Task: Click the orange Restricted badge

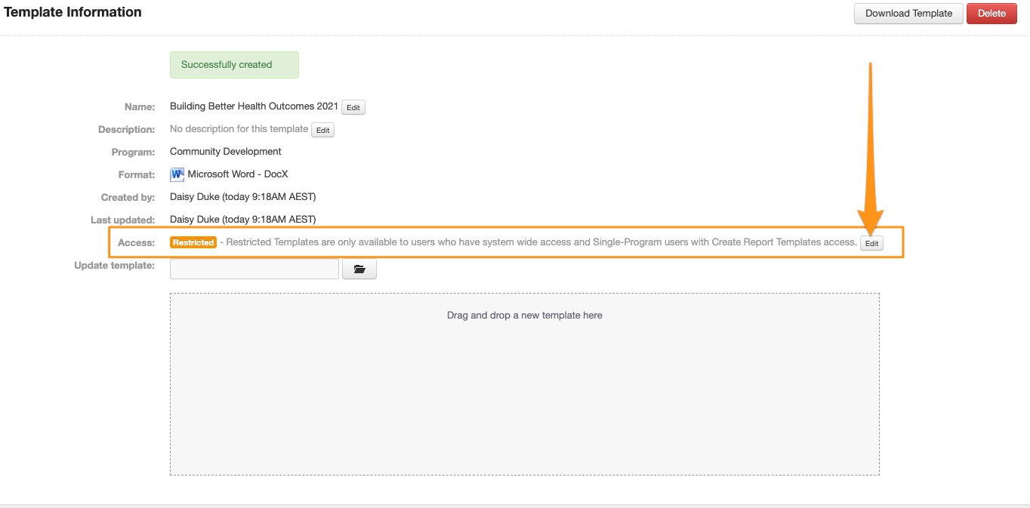Action: tap(193, 242)
